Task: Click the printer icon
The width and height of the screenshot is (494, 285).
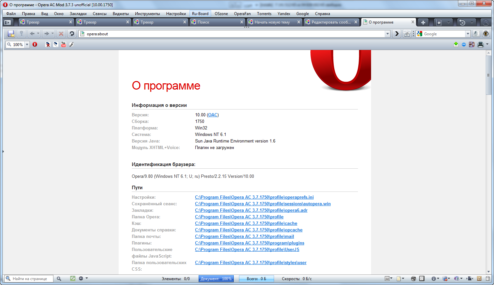Action: [x=481, y=44]
